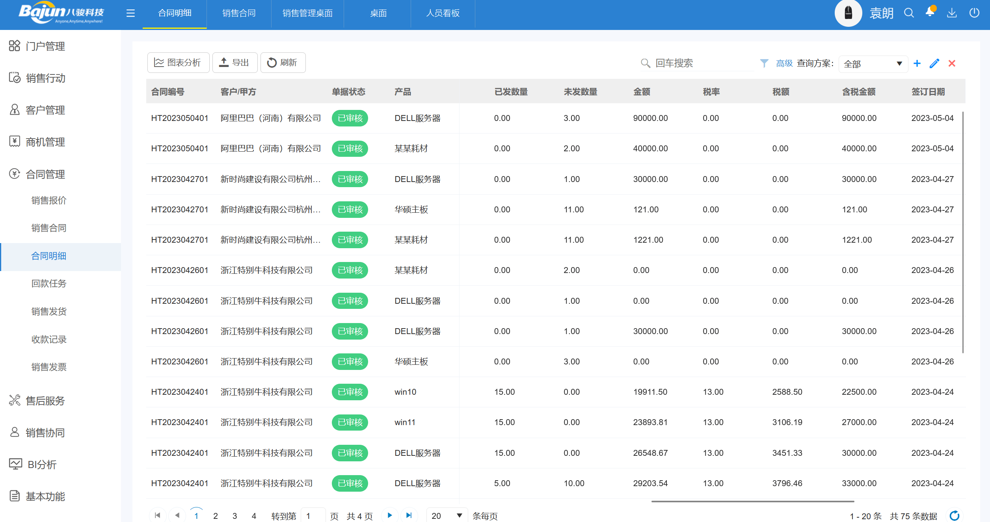The width and height of the screenshot is (990, 522).
Task: Click the funnel advanced filter icon
Action: [764, 63]
